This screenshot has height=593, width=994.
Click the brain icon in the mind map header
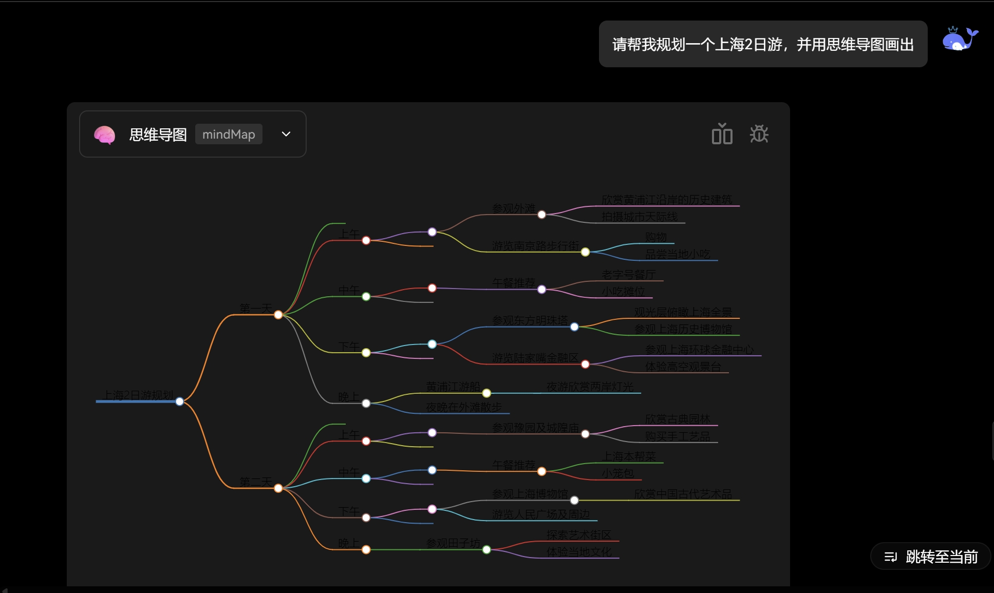pos(104,134)
